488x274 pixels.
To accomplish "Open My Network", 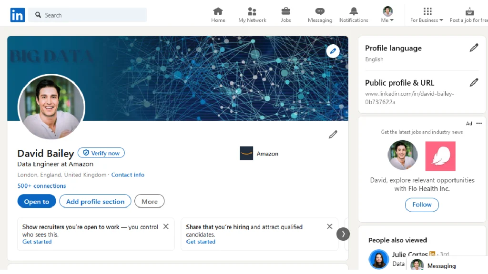I will (x=252, y=14).
